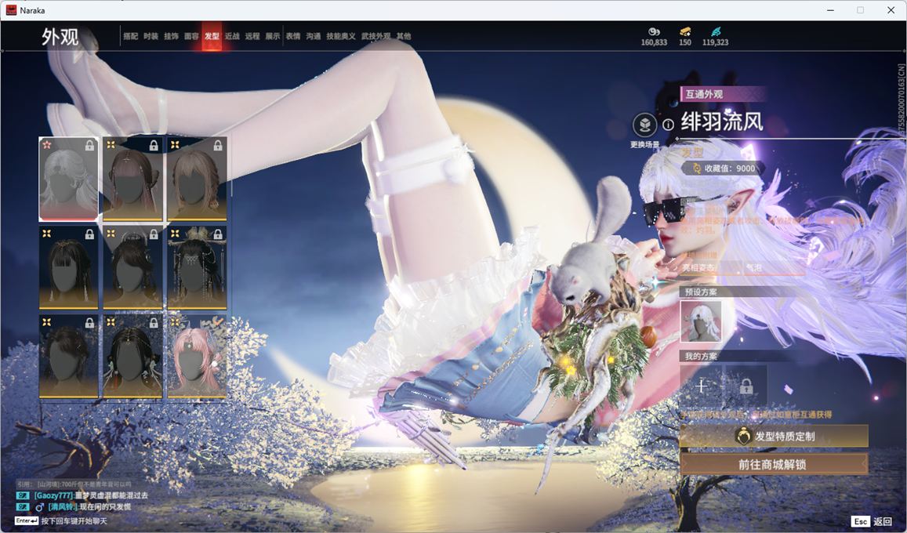907x533 pixels.
Task: Click the 预设方案 preset hairstyle thumbnail
Action: (x=701, y=321)
